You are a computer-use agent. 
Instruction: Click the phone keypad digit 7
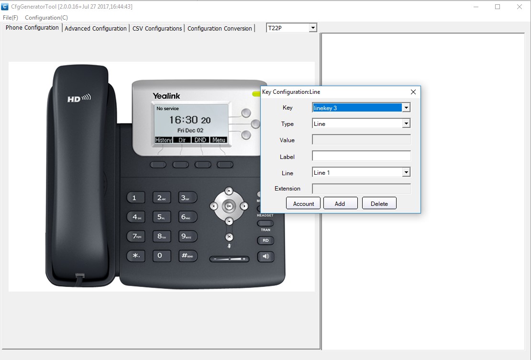coord(135,236)
